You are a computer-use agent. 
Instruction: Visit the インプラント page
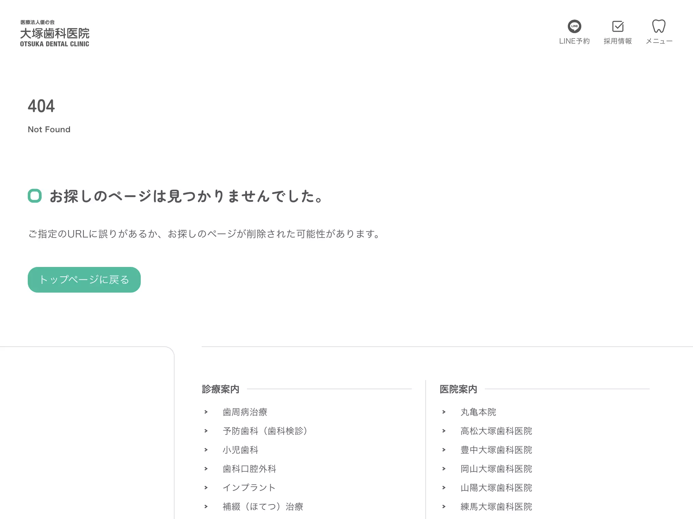pos(249,488)
